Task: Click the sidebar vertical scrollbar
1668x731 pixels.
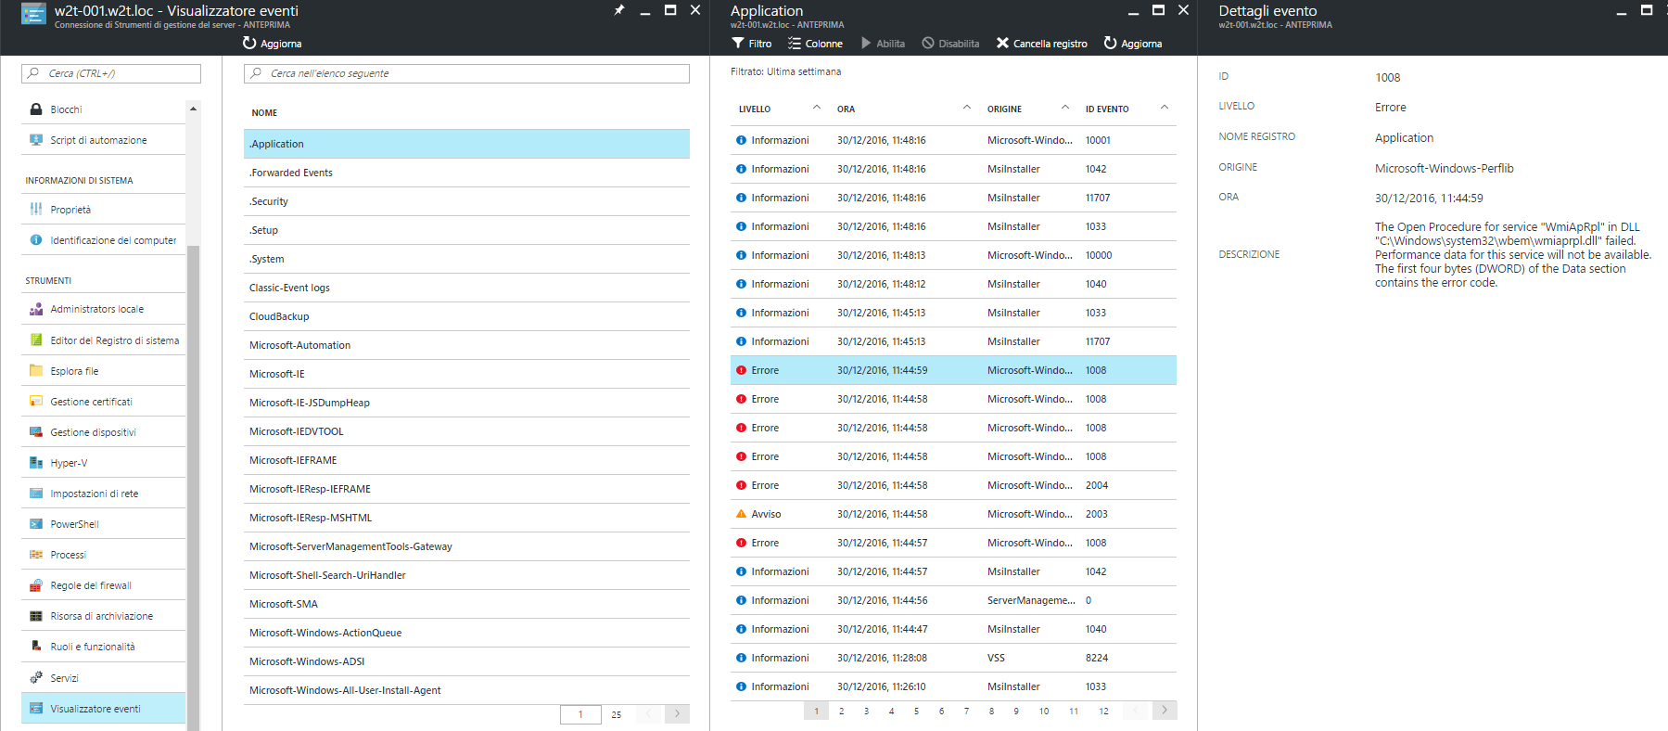Action: pyautogui.click(x=193, y=464)
